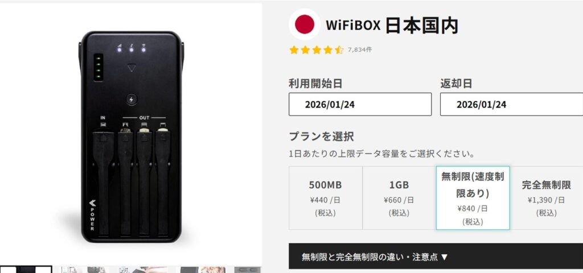Select the fifth partially visible thumbnail
Screen dimensions: 583x273
[248, 270]
